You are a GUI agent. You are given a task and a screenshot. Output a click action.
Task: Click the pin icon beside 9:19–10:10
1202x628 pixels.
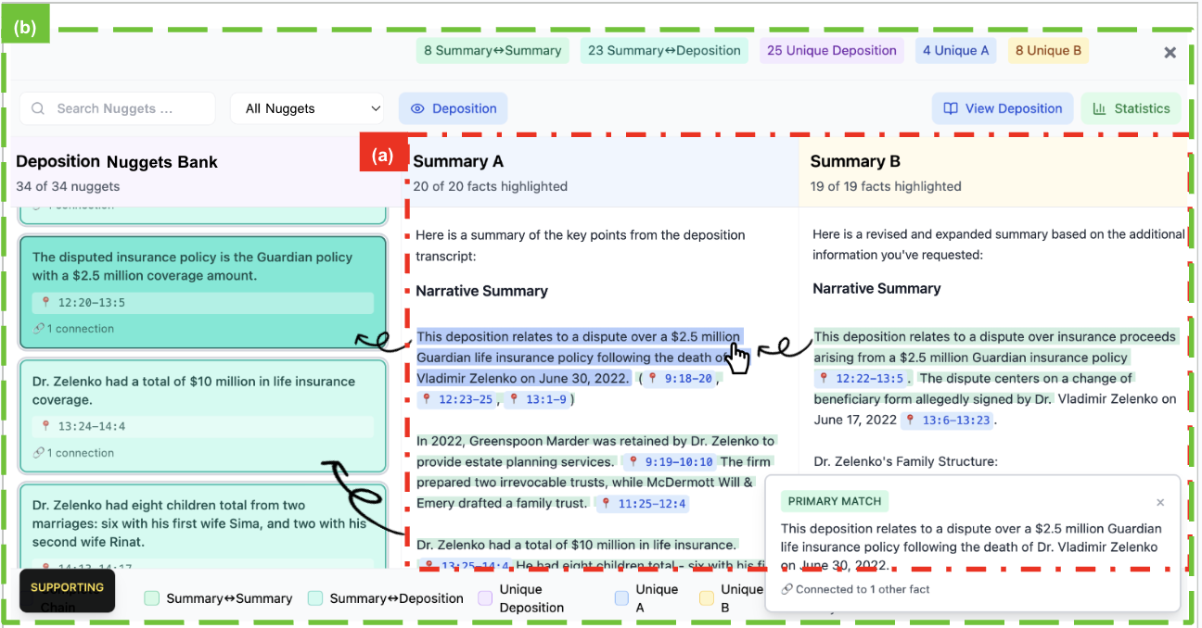pos(633,462)
